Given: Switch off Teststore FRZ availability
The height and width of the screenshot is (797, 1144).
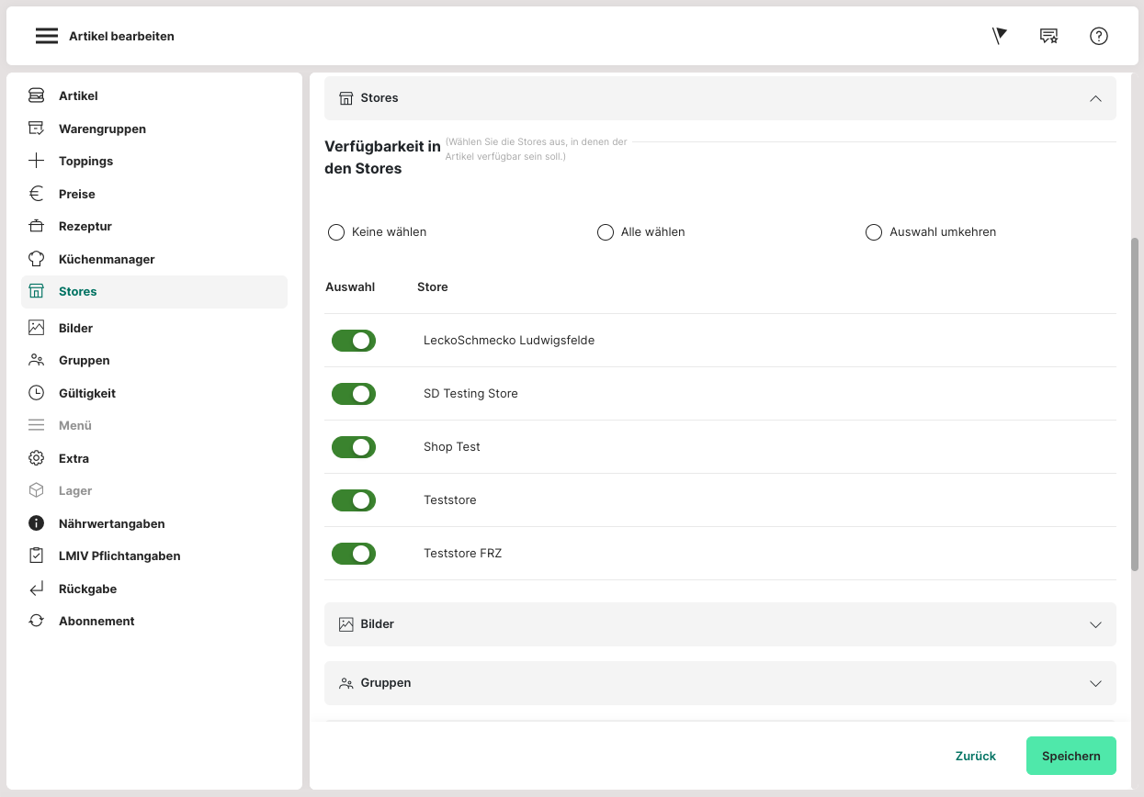Looking at the screenshot, I should tap(354, 554).
